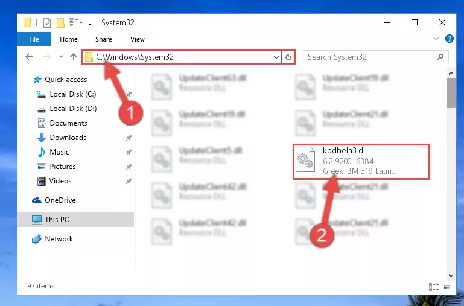Select Quick access in navigation pane
This screenshot has height=306, width=464.
point(66,79)
